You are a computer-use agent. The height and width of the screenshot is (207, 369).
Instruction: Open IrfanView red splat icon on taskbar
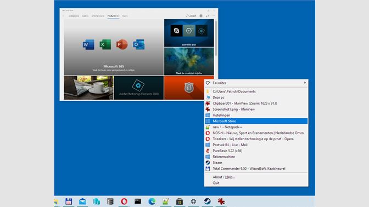221,202
